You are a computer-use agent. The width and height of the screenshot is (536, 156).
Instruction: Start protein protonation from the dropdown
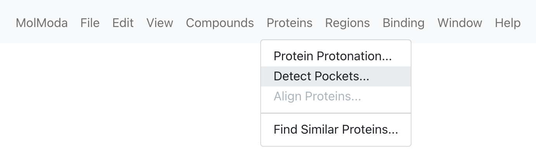tap(336, 56)
